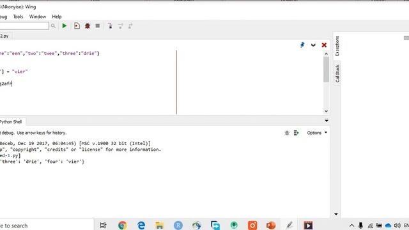
Task: Click the Step Into toolbar icon
Action: 110,26
